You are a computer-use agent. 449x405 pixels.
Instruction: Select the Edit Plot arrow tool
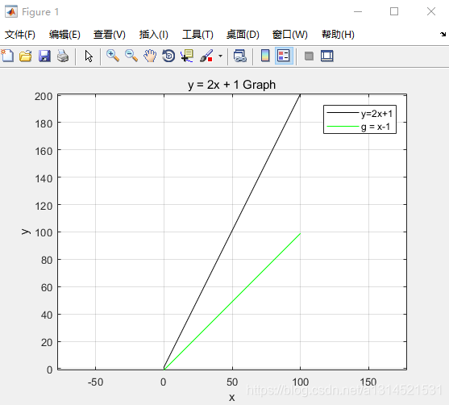tap(89, 56)
